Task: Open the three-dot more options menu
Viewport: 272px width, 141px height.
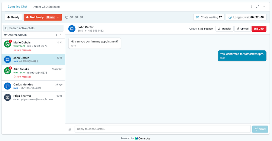Action: (x=251, y=7)
